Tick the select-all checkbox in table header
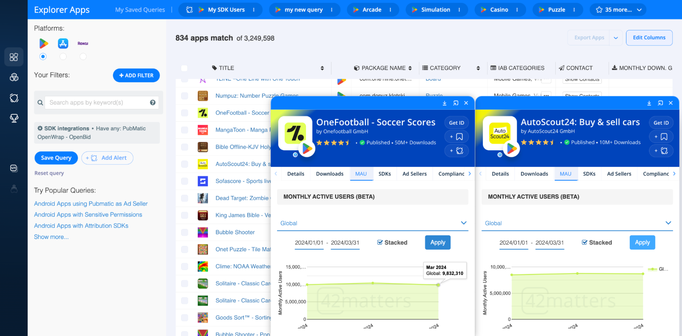The height and width of the screenshot is (336, 682). (x=184, y=68)
